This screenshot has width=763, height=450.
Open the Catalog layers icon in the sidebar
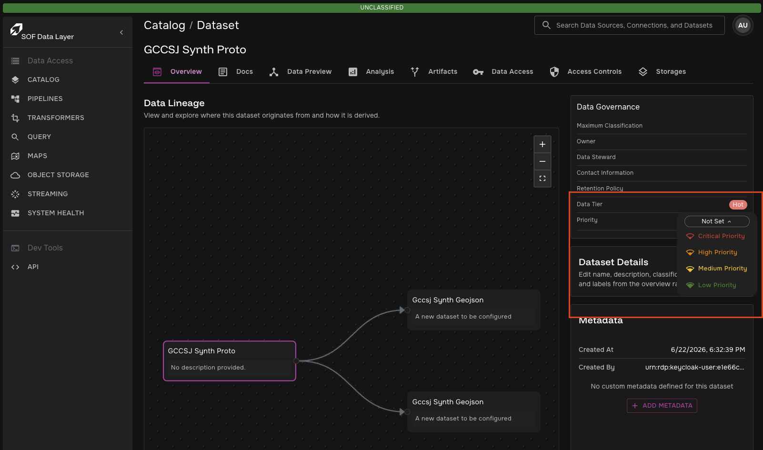pyautogui.click(x=15, y=80)
